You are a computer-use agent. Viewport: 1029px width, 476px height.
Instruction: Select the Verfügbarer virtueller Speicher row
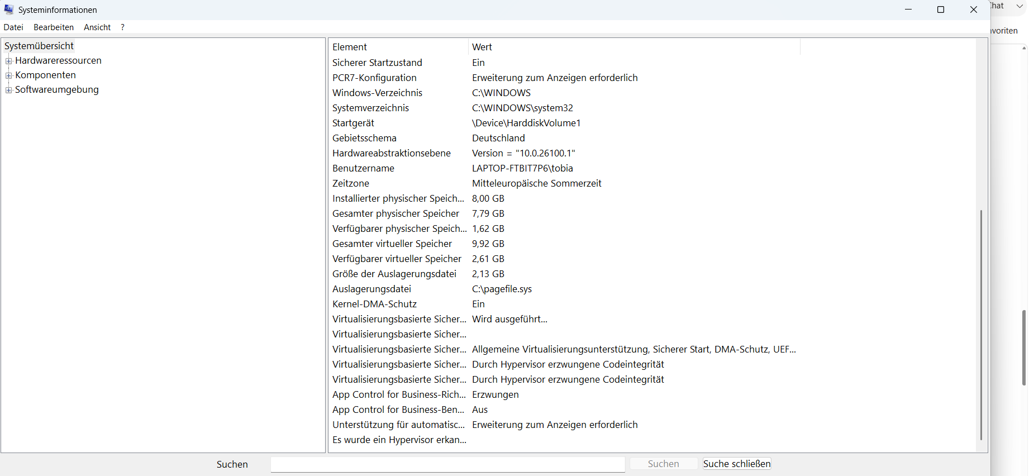point(565,259)
